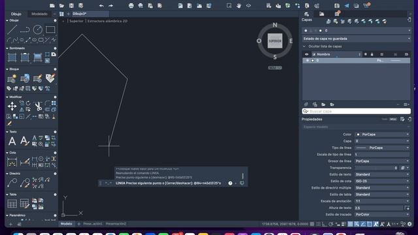Switch to the Dibujo tab
Viewport: 418px width, 235px height.
pyautogui.click(x=16, y=14)
